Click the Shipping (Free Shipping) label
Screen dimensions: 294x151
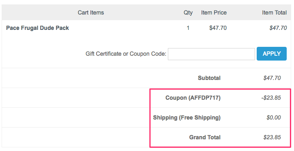[x=187, y=117]
